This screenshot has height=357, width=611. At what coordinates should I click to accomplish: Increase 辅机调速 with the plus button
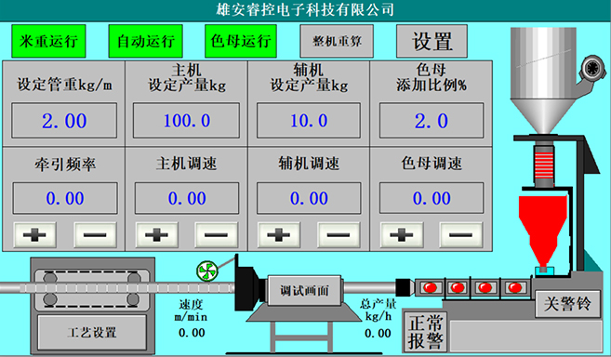click(279, 235)
